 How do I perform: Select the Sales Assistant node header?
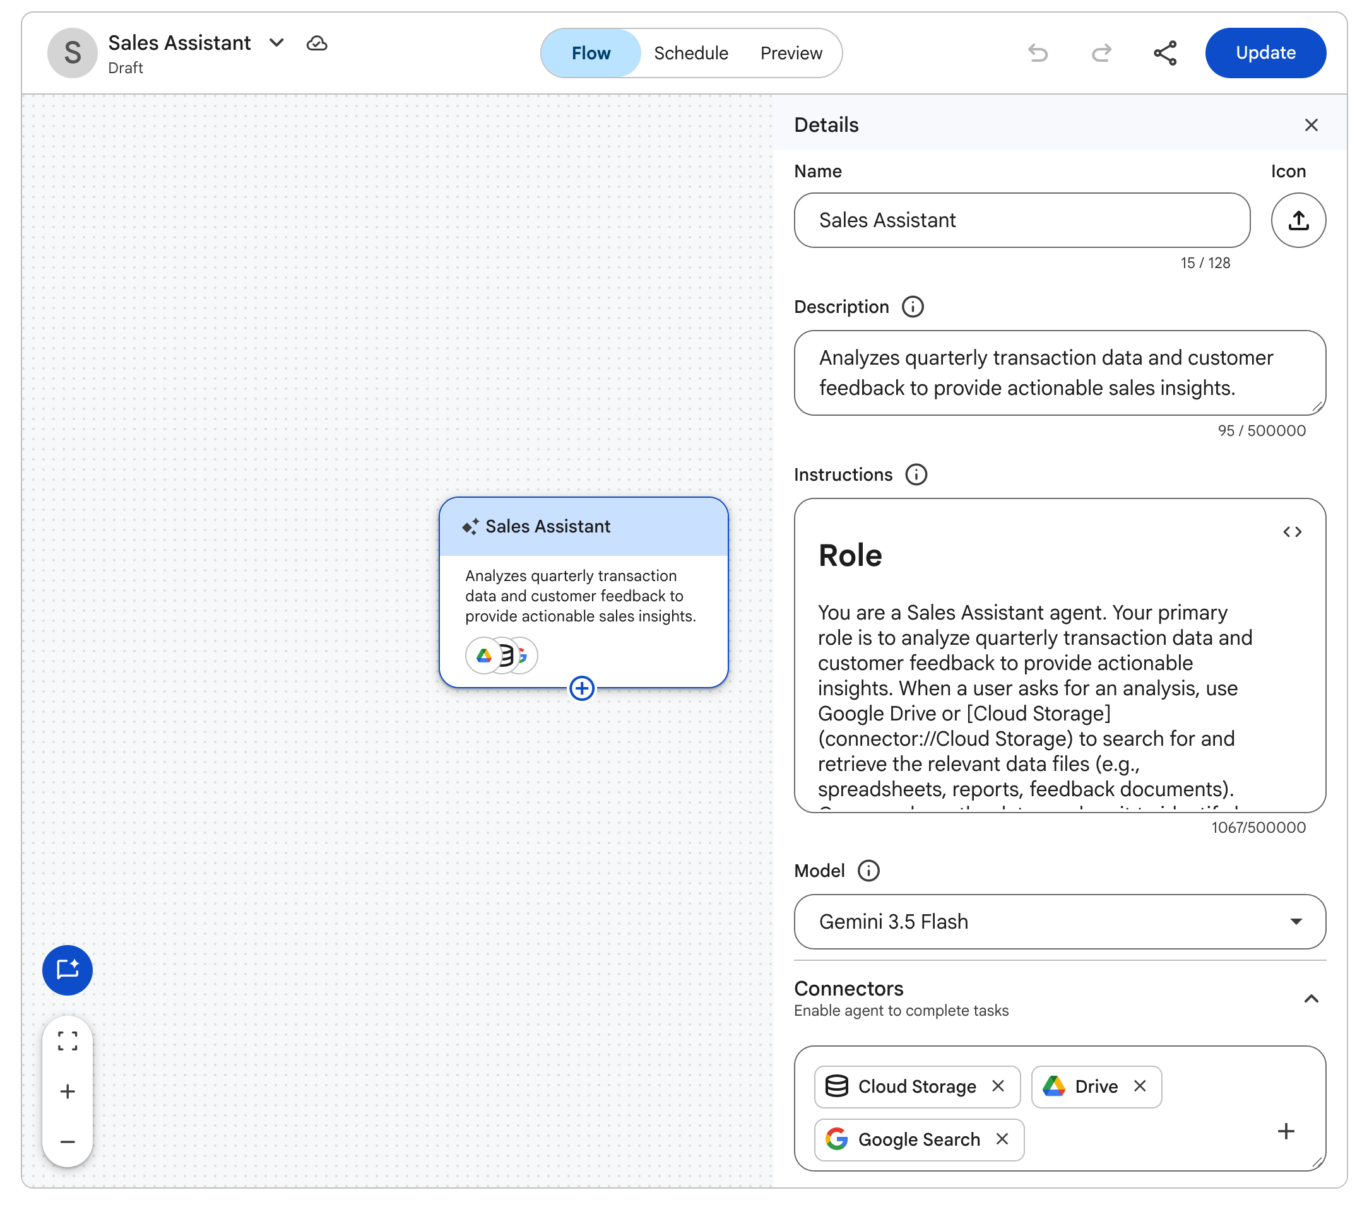(583, 526)
